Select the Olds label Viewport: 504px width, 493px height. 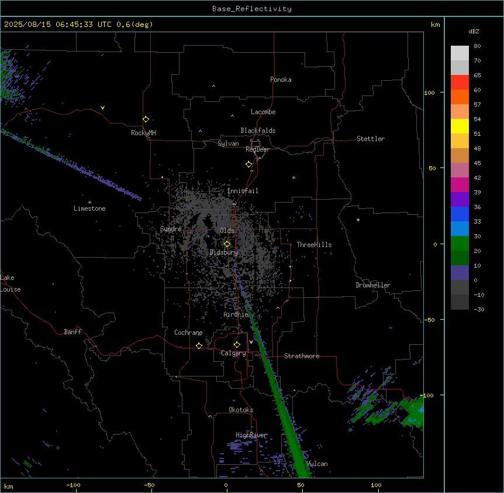[x=227, y=231]
